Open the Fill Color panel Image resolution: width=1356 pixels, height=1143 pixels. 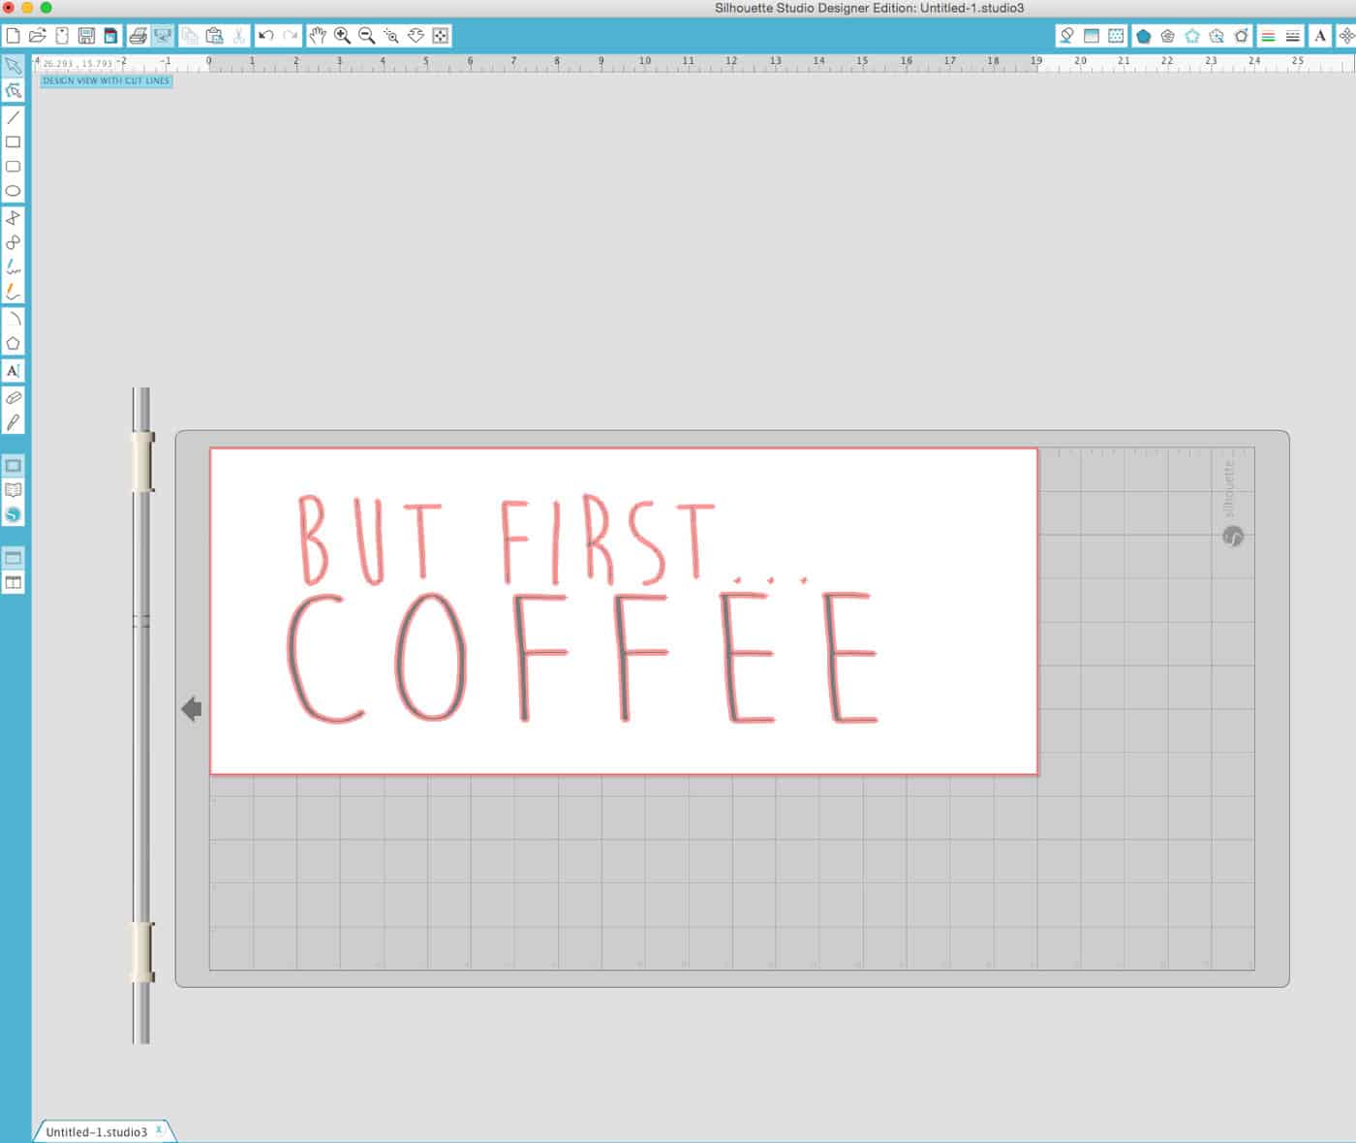click(1066, 36)
